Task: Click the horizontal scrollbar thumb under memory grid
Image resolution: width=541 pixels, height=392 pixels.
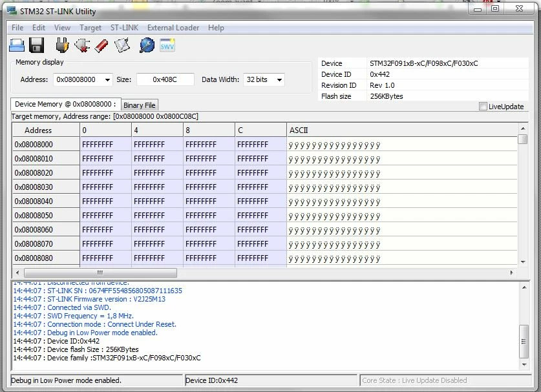Action: [x=100, y=273]
